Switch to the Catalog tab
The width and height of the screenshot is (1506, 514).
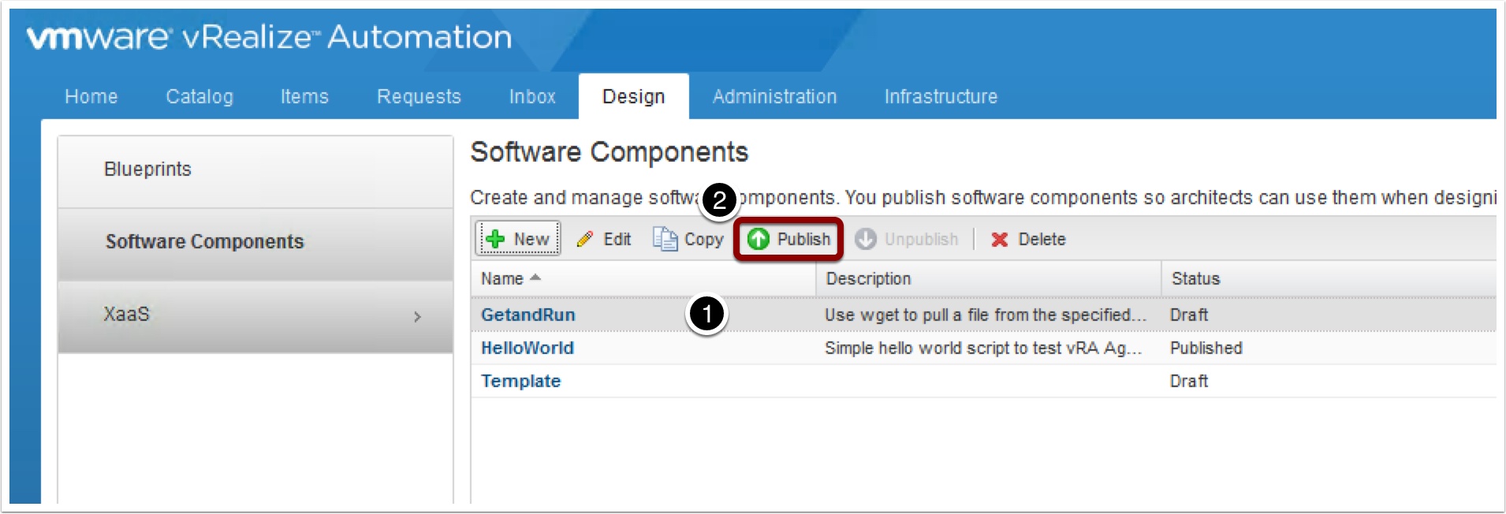[199, 96]
